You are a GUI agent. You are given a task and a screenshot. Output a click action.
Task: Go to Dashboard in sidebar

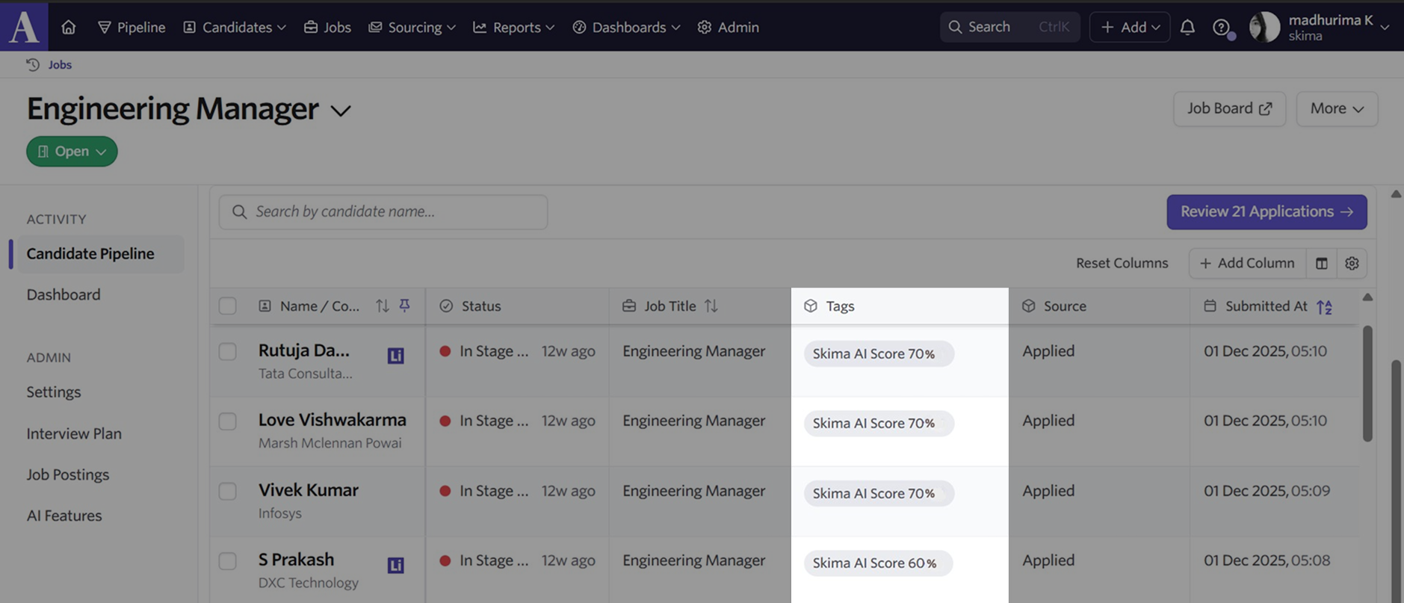pos(64,294)
